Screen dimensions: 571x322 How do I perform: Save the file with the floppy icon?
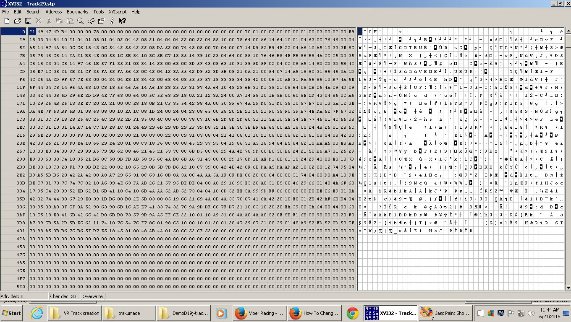28,21
